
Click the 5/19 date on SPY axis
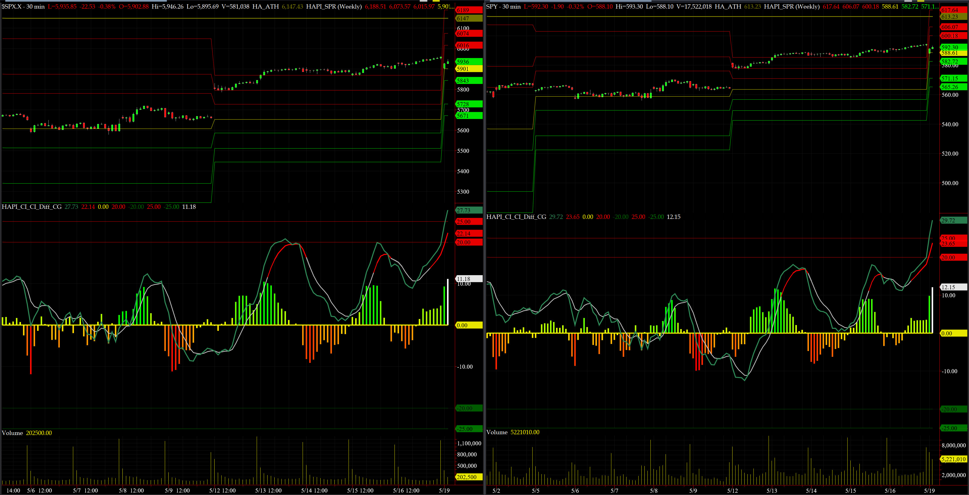click(x=929, y=490)
